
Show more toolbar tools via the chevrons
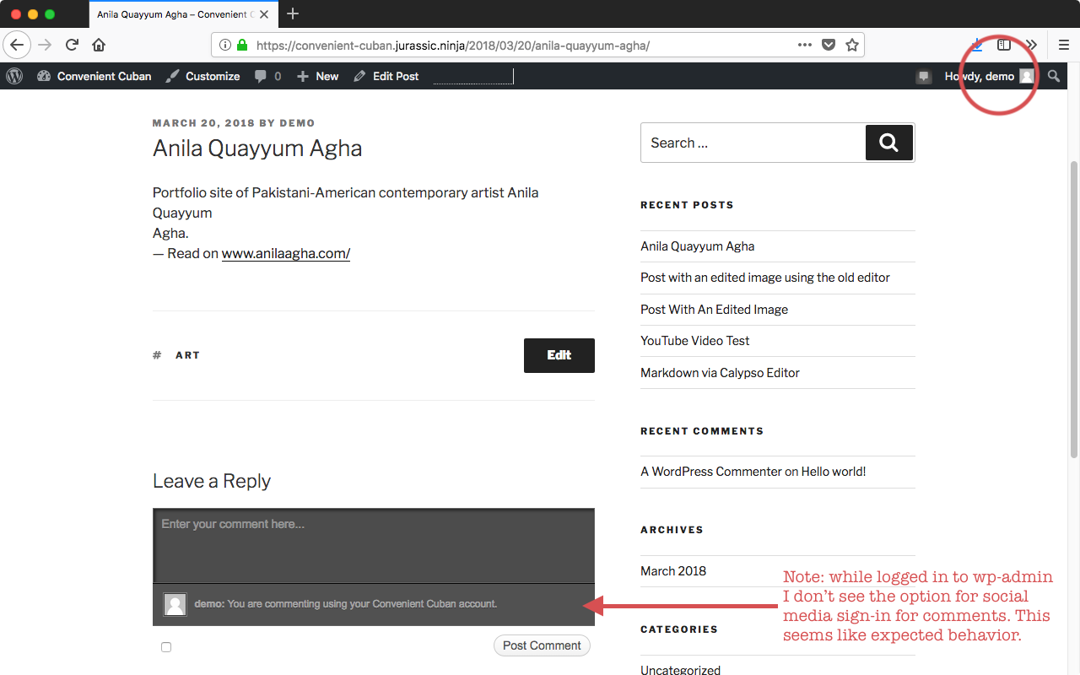(1031, 45)
